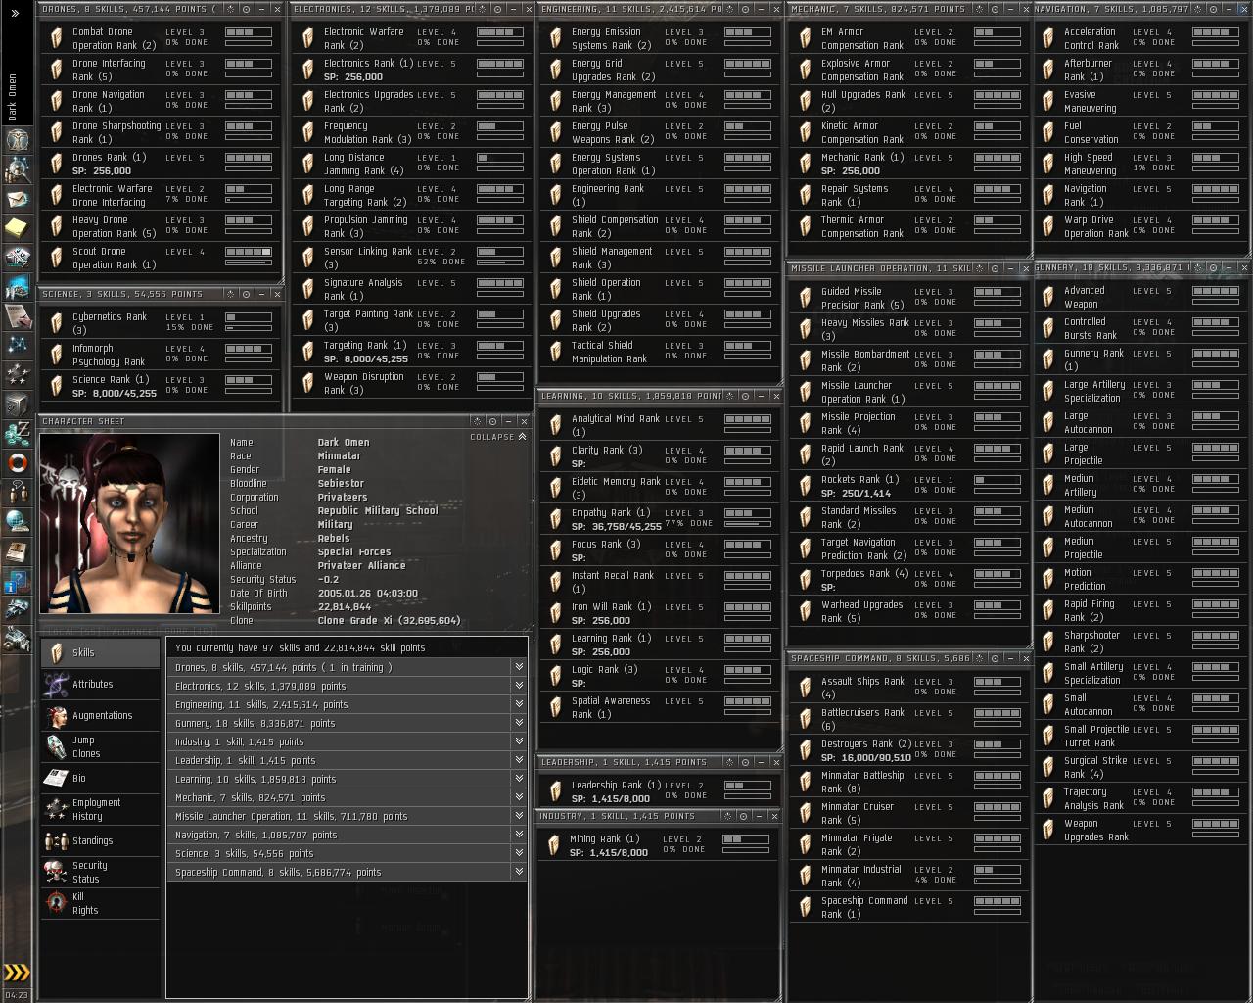Expand the Spaceship Command skill group chevron
Viewport: 1253px width, 1003px height.
pyautogui.click(x=519, y=872)
